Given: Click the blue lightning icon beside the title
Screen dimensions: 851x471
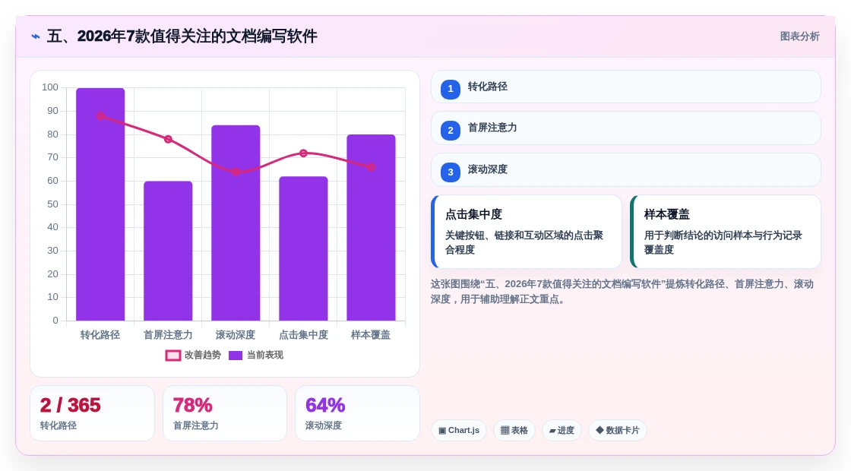Looking at the screenshot, I should [x=36, y=36].
